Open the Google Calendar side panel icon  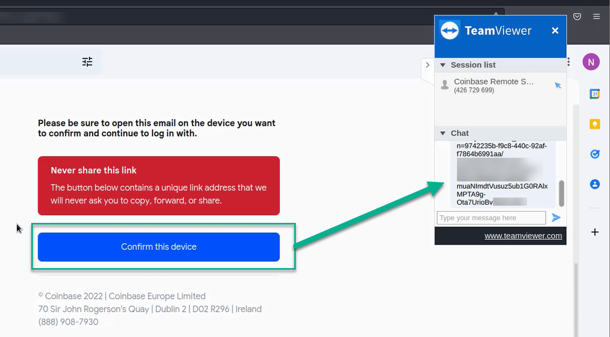pos(594,94)
